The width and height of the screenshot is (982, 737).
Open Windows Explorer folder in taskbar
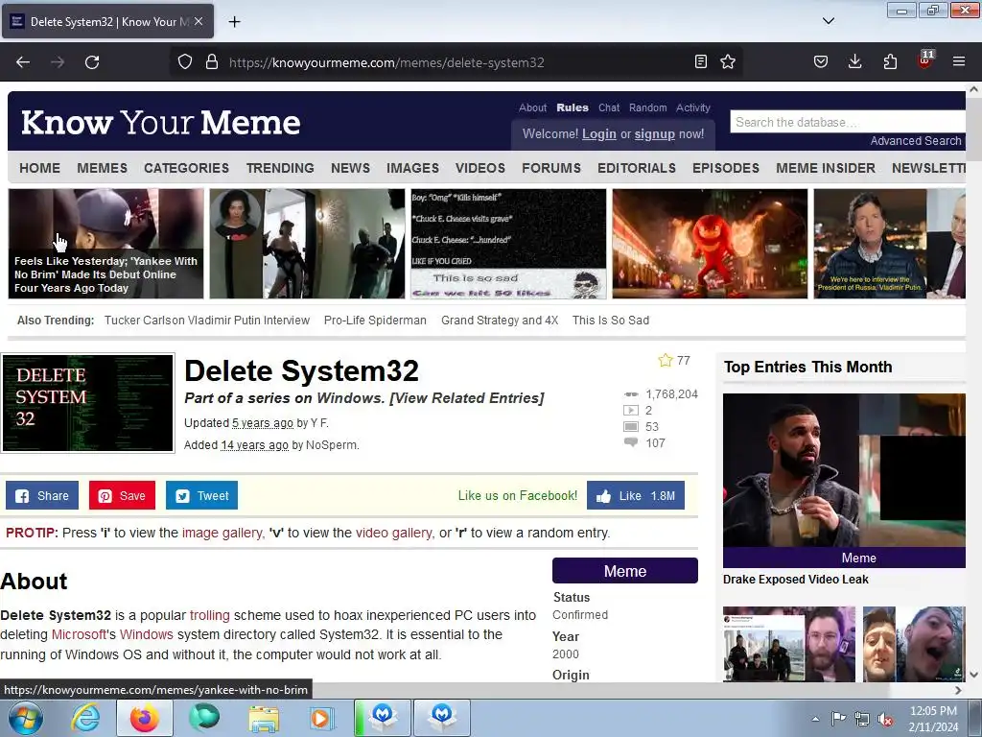[x=264, y=718]
